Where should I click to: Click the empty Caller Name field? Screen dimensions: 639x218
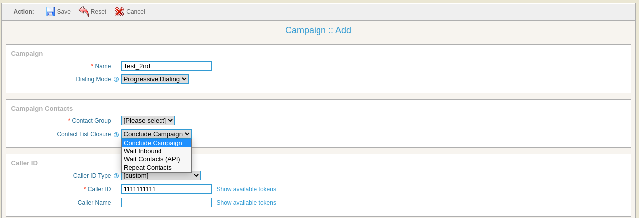[166, 202]
